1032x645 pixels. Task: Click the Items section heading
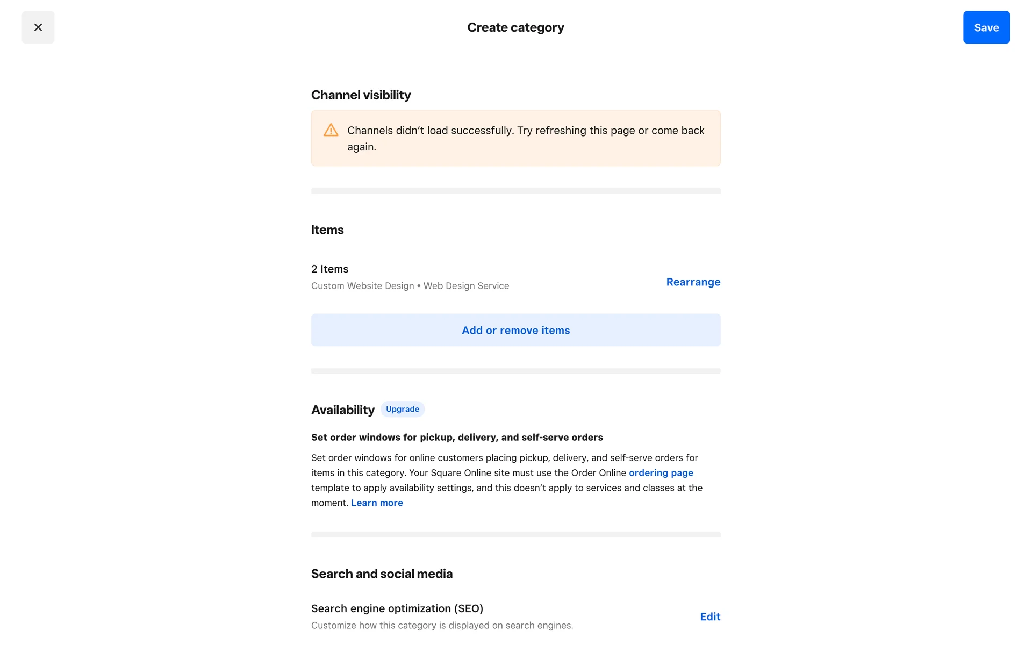click(x=327, y=230)
